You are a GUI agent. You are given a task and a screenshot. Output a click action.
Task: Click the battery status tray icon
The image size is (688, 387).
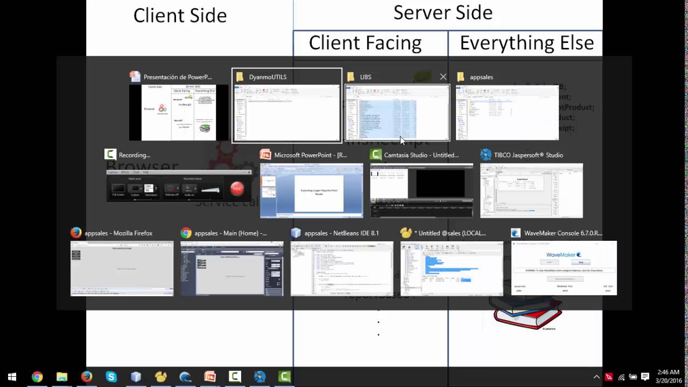[633, 377]
